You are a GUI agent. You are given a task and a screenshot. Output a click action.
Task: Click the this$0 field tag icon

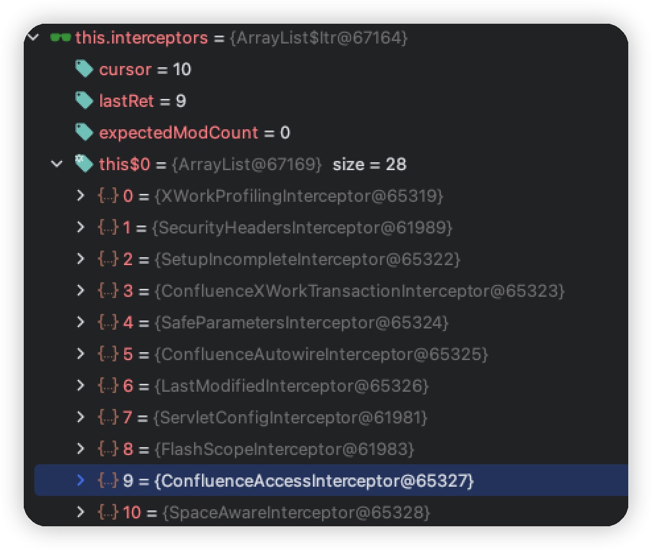click(x=84, y=164)
